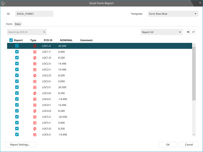Toggle the Report header select-all checkbox

11,40
